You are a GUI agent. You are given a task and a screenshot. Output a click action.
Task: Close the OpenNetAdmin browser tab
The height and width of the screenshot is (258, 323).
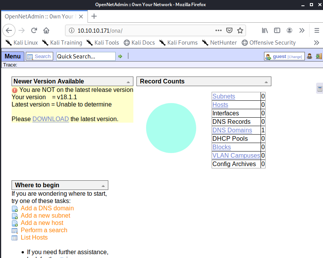(x=81, y=17)
